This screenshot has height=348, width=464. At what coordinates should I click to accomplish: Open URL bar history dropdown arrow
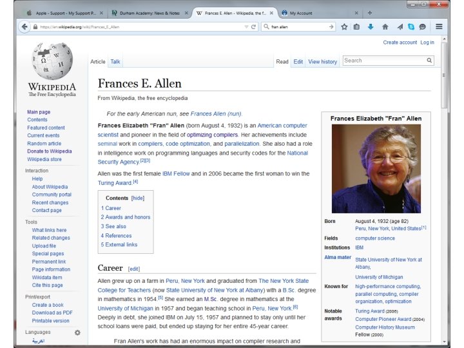(x=246, y=26)
